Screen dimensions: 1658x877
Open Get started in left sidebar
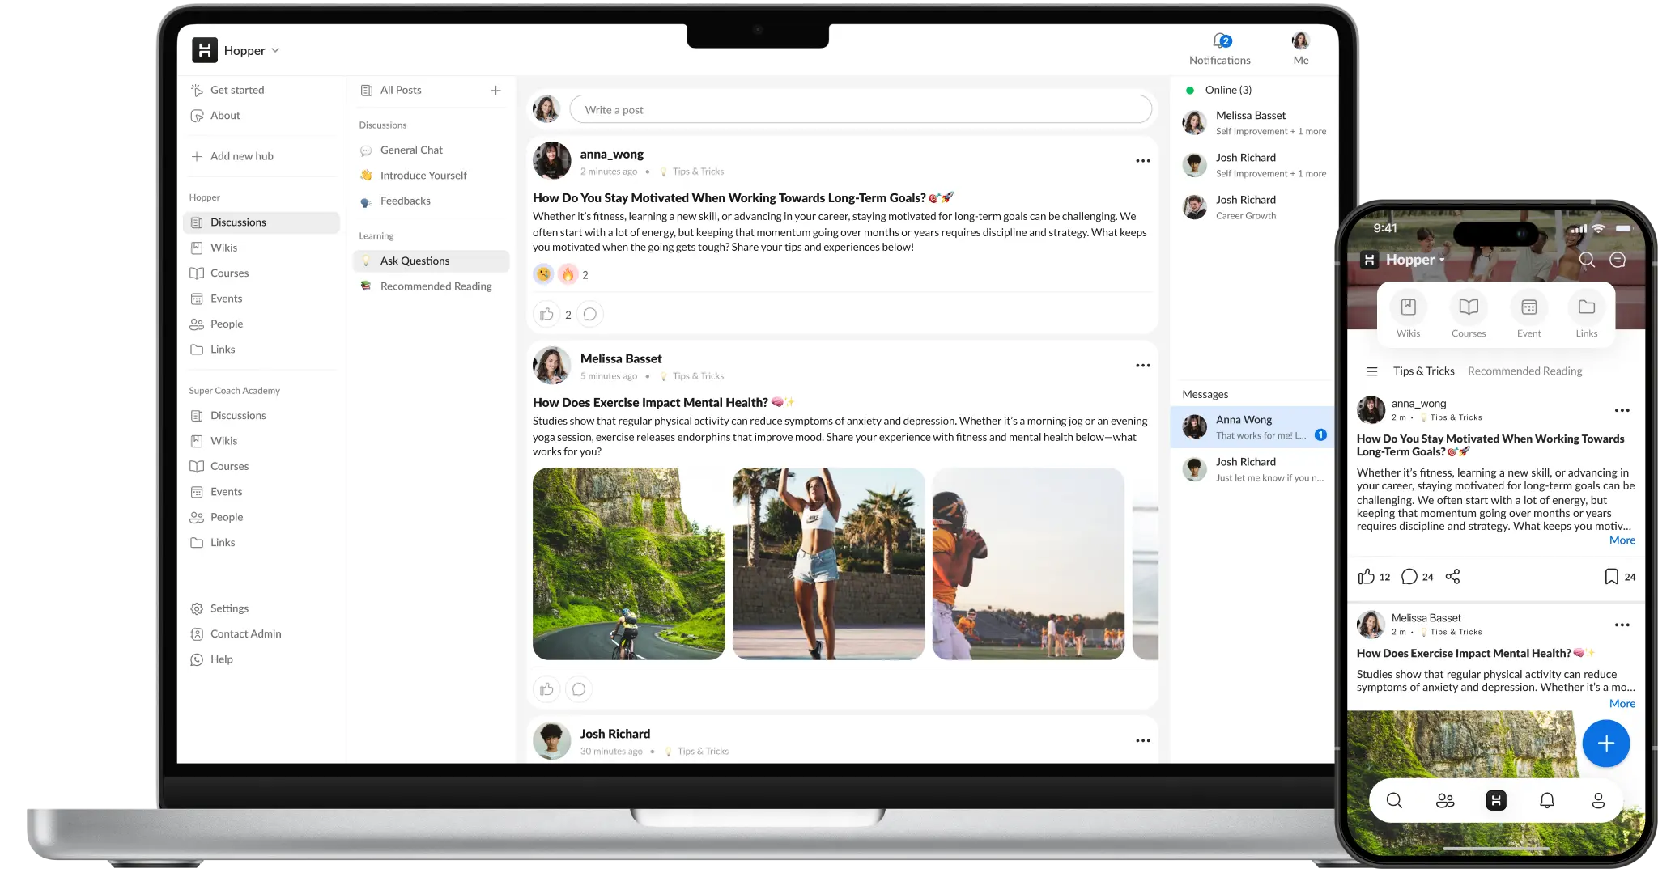(x=227, y=90)
